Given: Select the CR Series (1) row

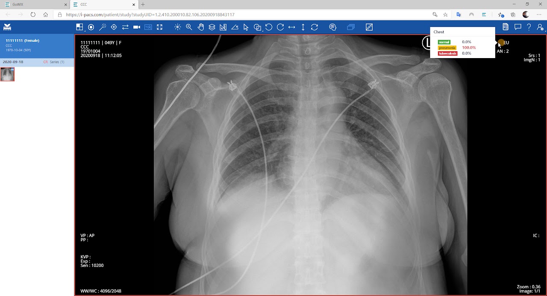Looking at the screenshot, I should [x=37, y=62].
